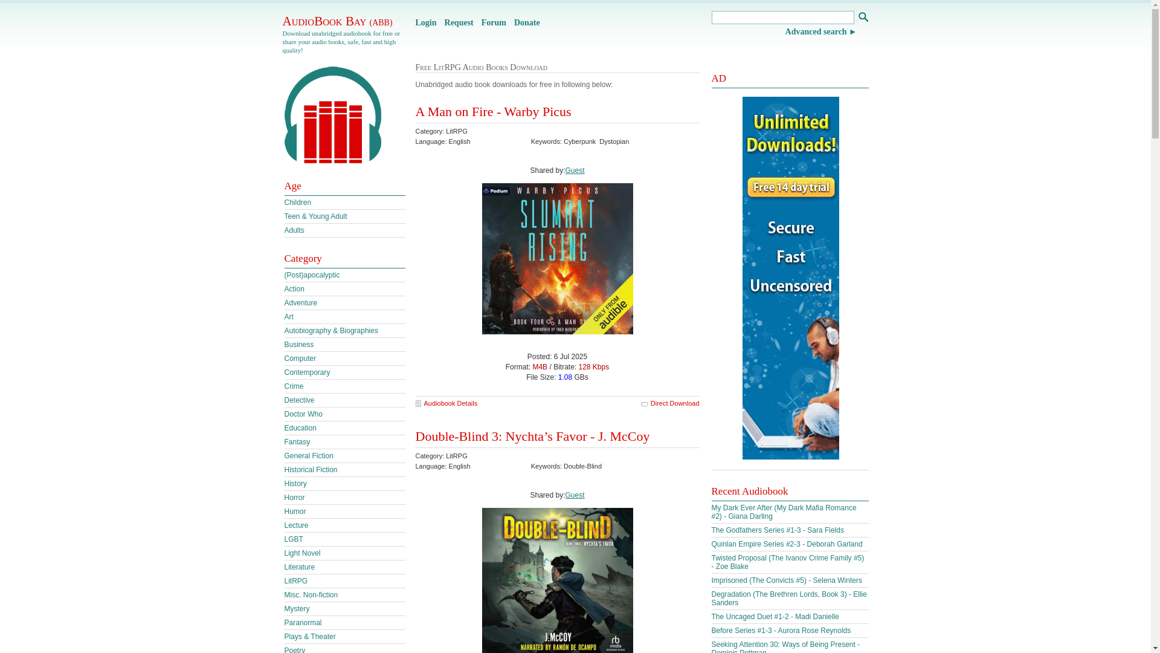The image size is (1160, 653).
Task: Open The Godfathers Series #1-3 link
Action: [778, 530]
